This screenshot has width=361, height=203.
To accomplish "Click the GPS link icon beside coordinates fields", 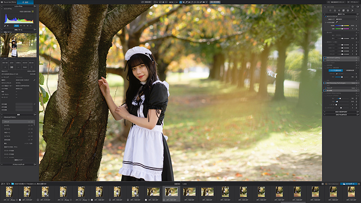I will pos(35,104).
